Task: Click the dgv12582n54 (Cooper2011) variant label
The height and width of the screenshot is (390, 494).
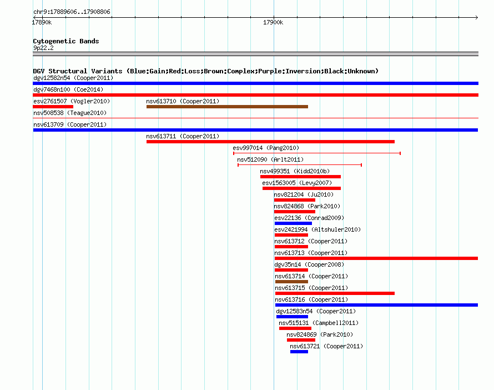Action: click(x=73, y=78)
